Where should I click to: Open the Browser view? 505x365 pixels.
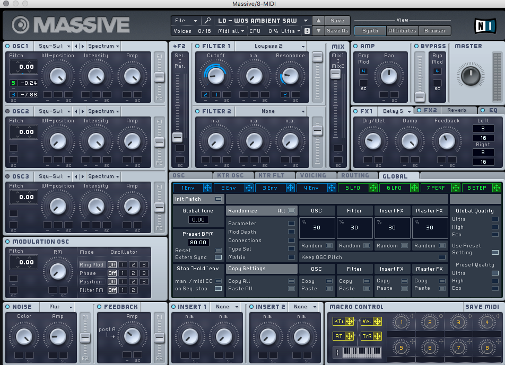coord(435,31)
